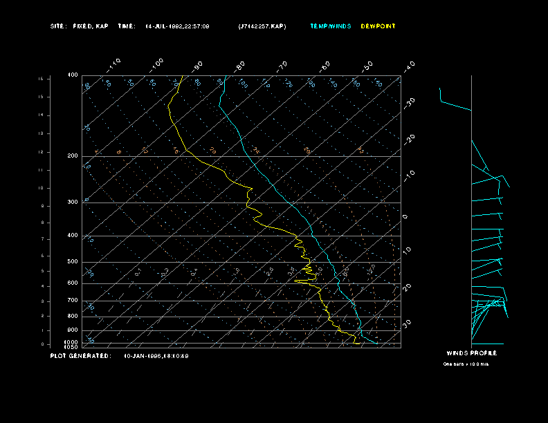Click the 1050 pressure level label
The image size is (548, 423).
tap(71, 347)
